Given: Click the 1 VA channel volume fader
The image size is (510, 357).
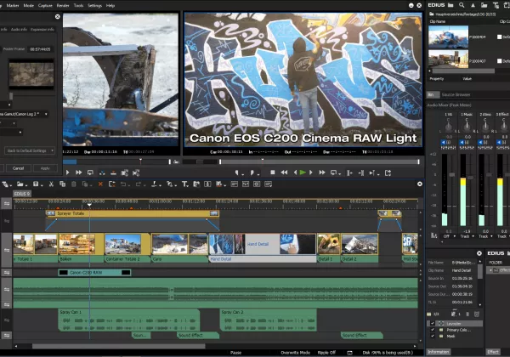Looking at the screenshot, I should coord(452,175).
